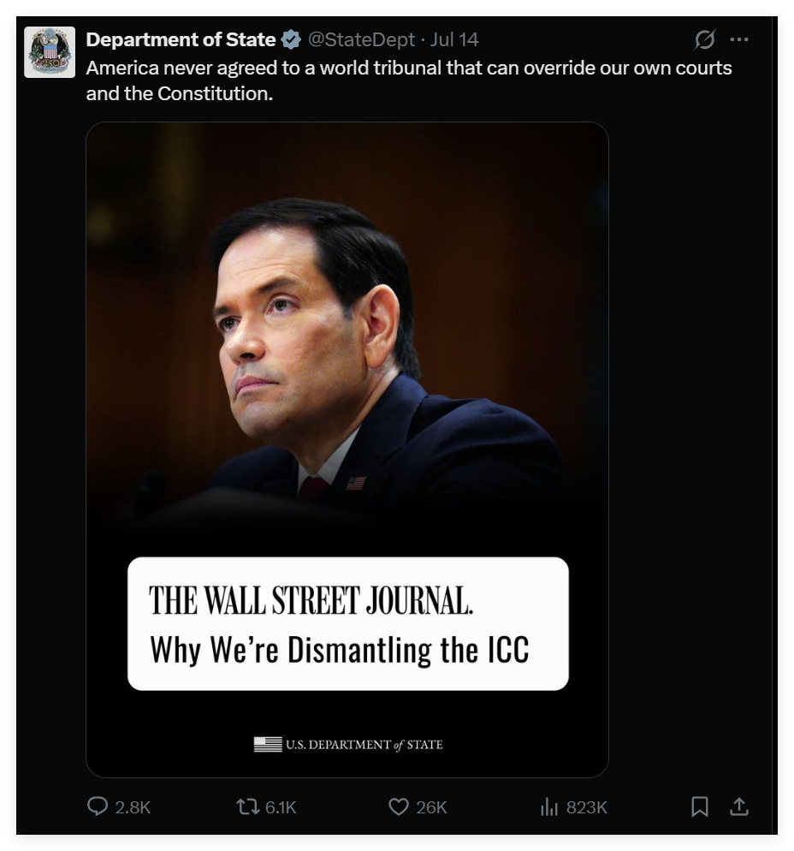Open the Department of State profile avatar
This screenshot has width=794, height=851.
[50, 52]
